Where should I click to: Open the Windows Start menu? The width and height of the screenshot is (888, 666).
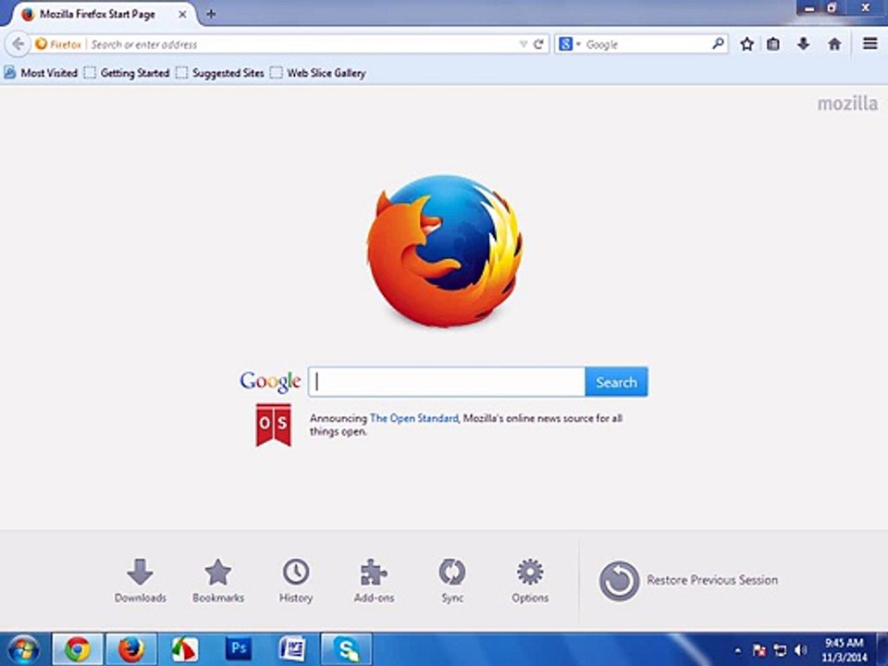pyautogui.click(x=24, y=649)
